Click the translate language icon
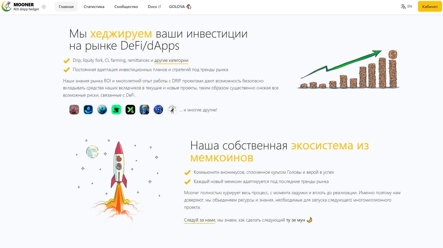Image resolution: width=443 pixels, height=248 pixels. tap(403, 7)
